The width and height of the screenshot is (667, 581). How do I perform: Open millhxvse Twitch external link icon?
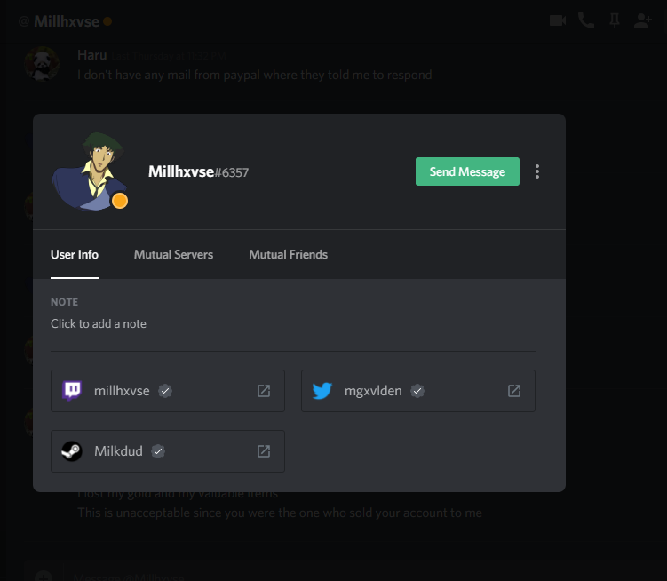coord(264,391)
